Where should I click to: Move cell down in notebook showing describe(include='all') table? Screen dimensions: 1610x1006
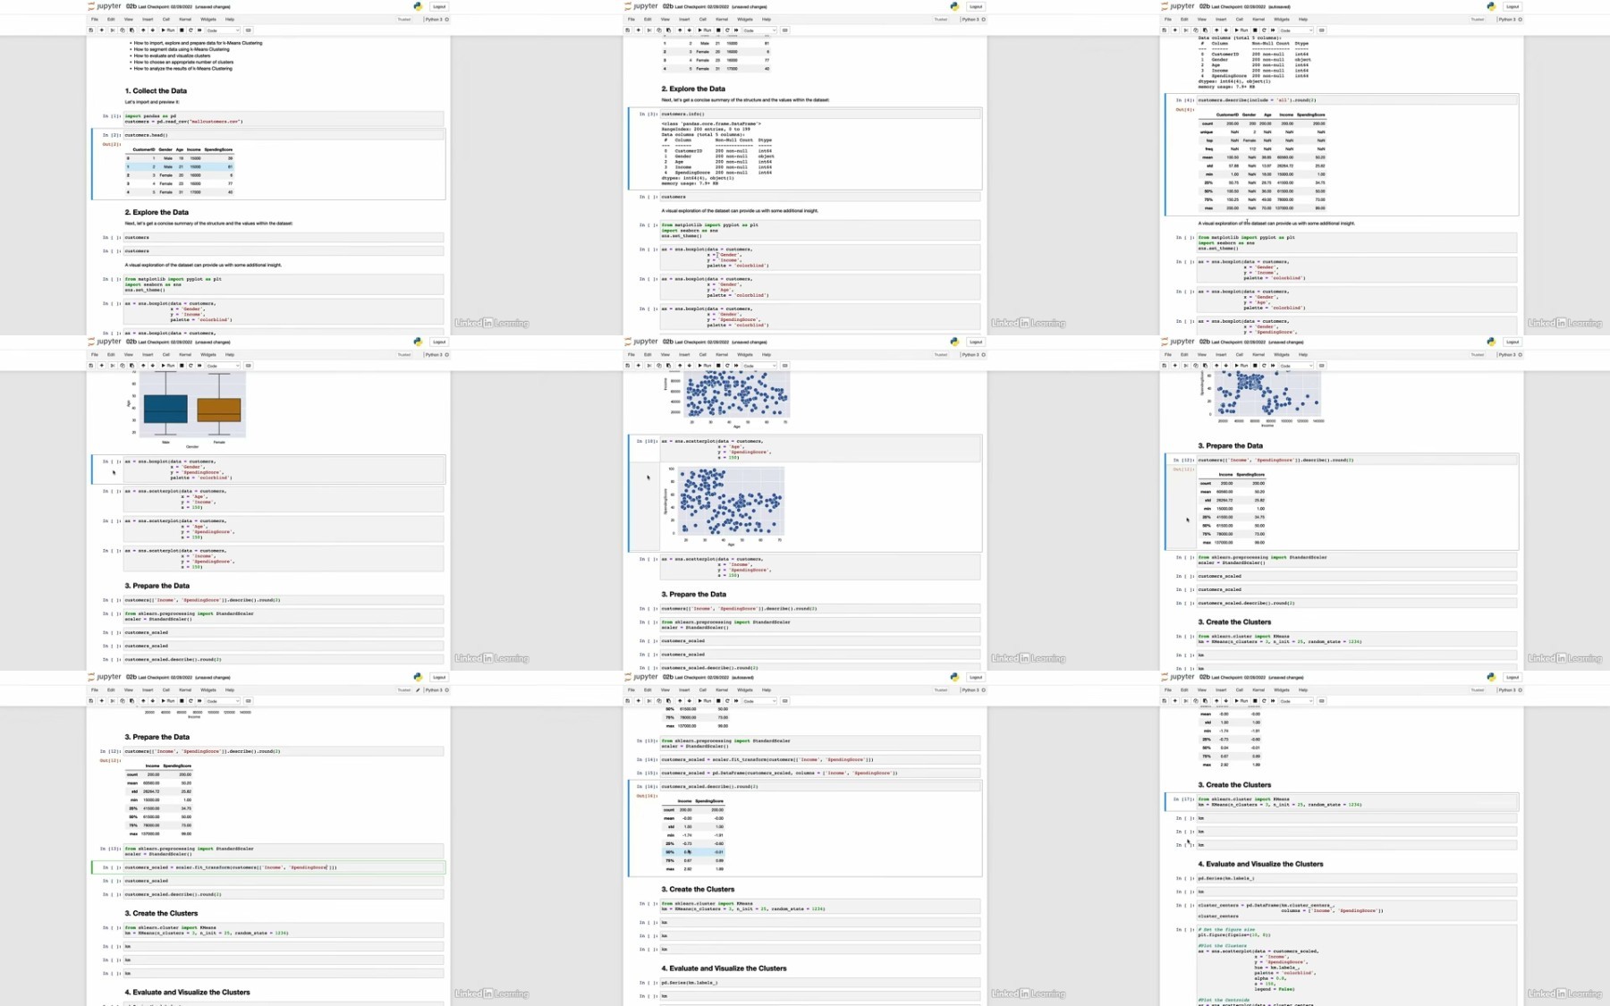tap(1226, 30)
